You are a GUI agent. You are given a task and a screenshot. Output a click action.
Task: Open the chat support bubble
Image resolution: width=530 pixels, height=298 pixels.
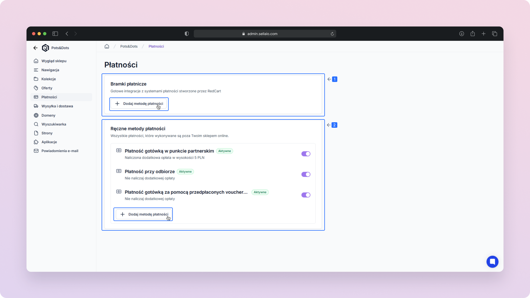(x=492, y=262)
